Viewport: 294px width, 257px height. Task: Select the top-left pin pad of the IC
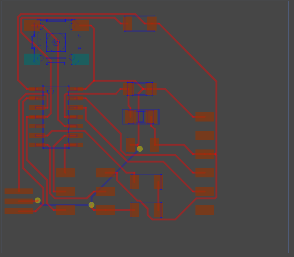pyautogui.click(x=37, y=89)
